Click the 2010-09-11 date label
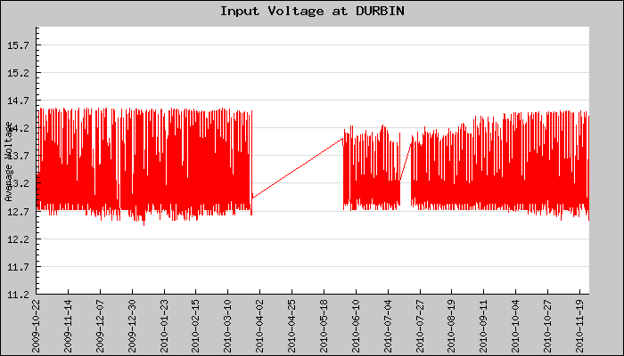The image size is (624, 356). pyautogui.click(x=483, y=327)
